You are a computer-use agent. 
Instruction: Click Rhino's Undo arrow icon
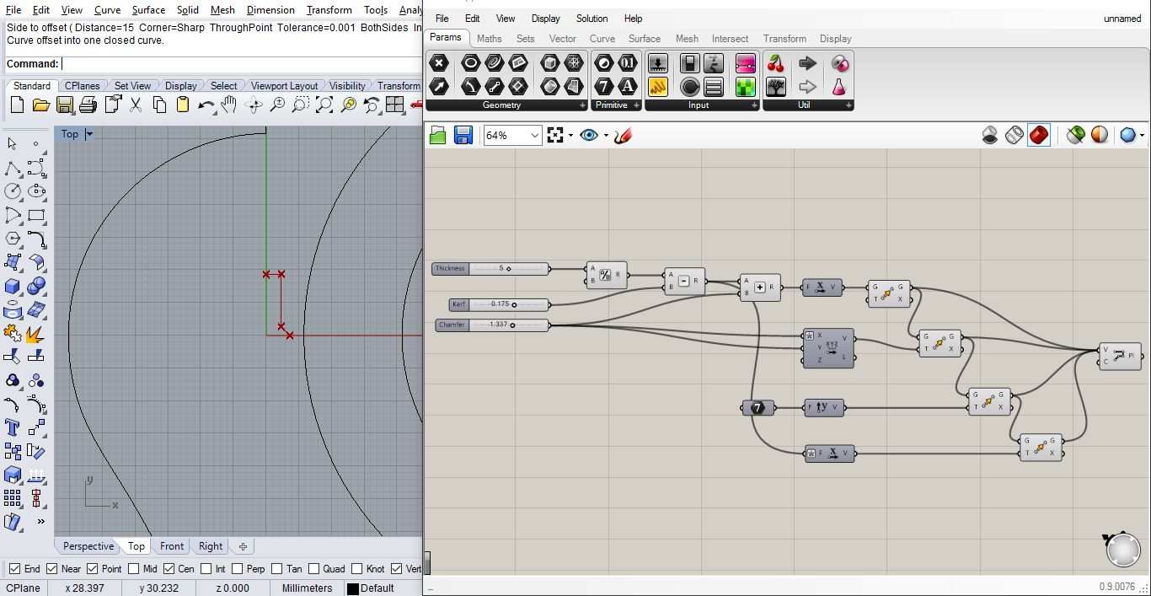coord(206,105)
